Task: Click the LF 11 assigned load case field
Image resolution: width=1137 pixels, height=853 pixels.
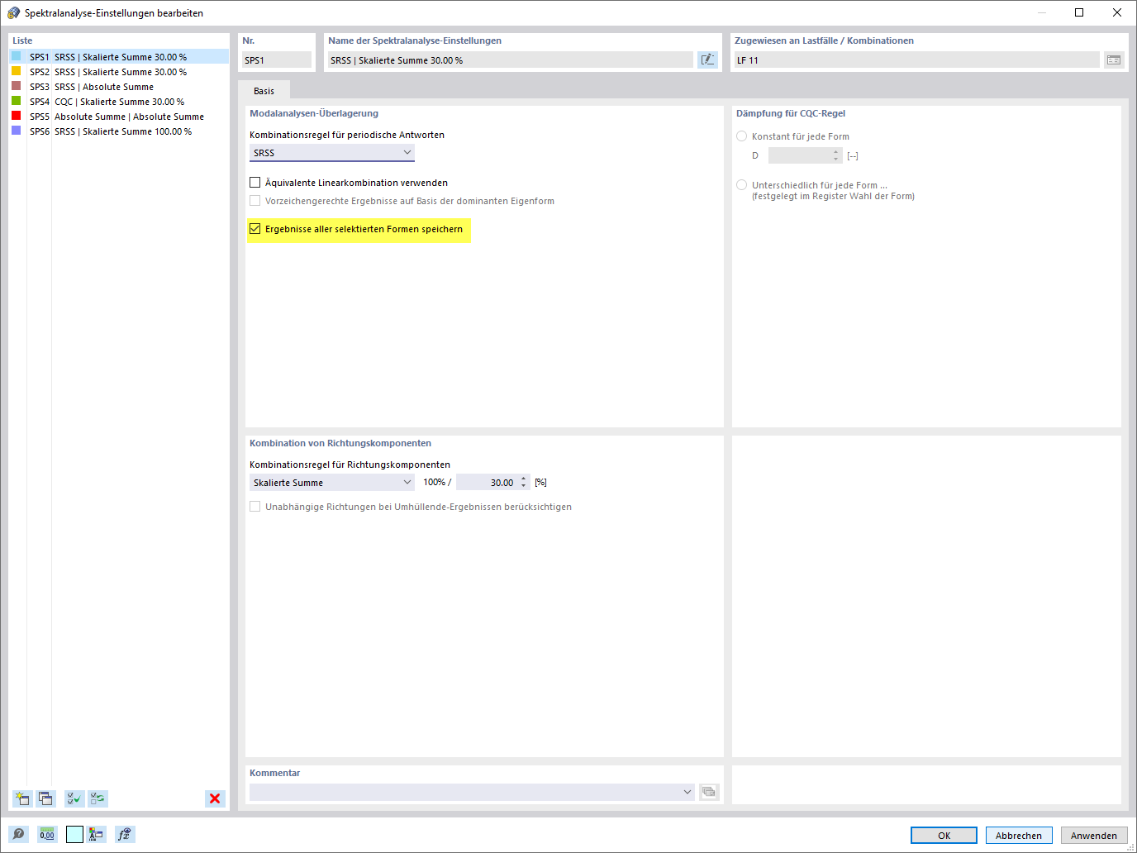Action: [916, 60]
